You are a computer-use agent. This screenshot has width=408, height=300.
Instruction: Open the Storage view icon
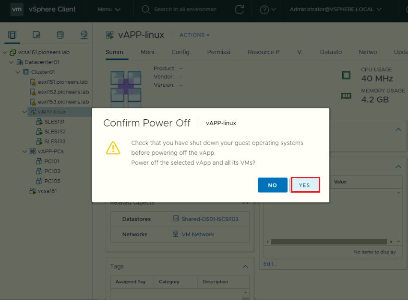60,35
